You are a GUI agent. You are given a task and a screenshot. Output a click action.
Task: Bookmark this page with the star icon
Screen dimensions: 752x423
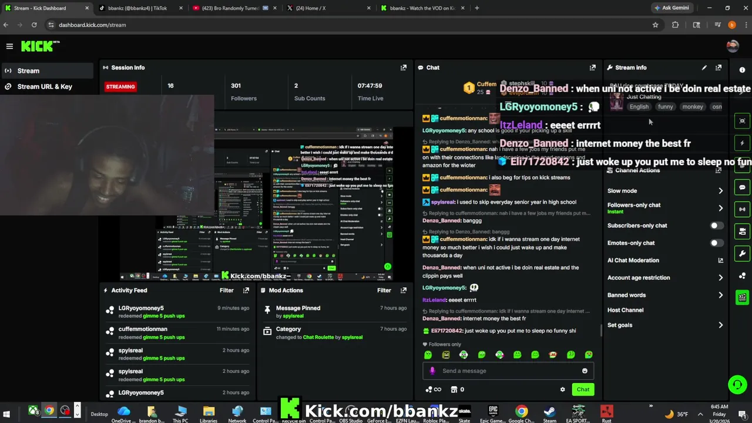(655, 25)
